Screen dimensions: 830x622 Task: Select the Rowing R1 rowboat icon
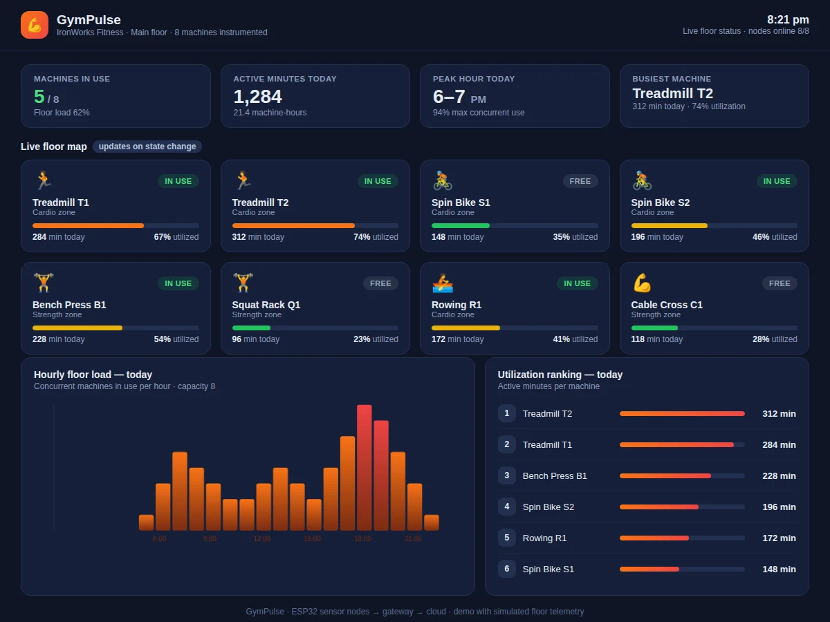click(443, 283)
